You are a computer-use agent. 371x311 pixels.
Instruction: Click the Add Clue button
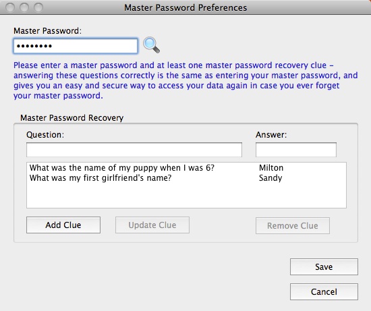tap(63, 225)
